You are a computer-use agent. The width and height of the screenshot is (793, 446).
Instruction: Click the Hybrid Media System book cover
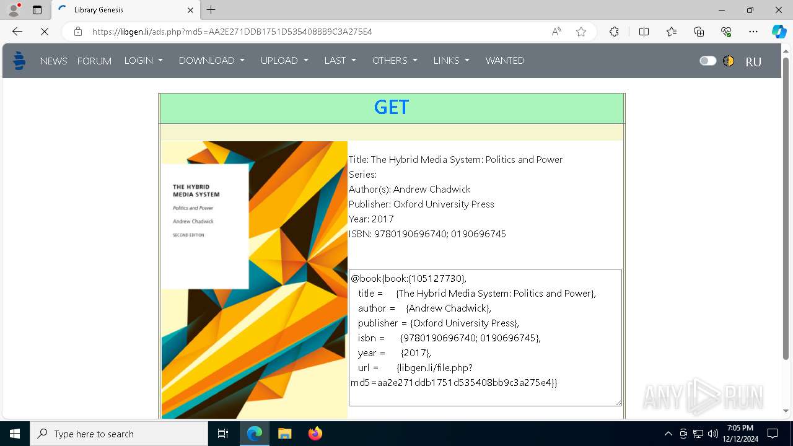[x=254, y=280]
